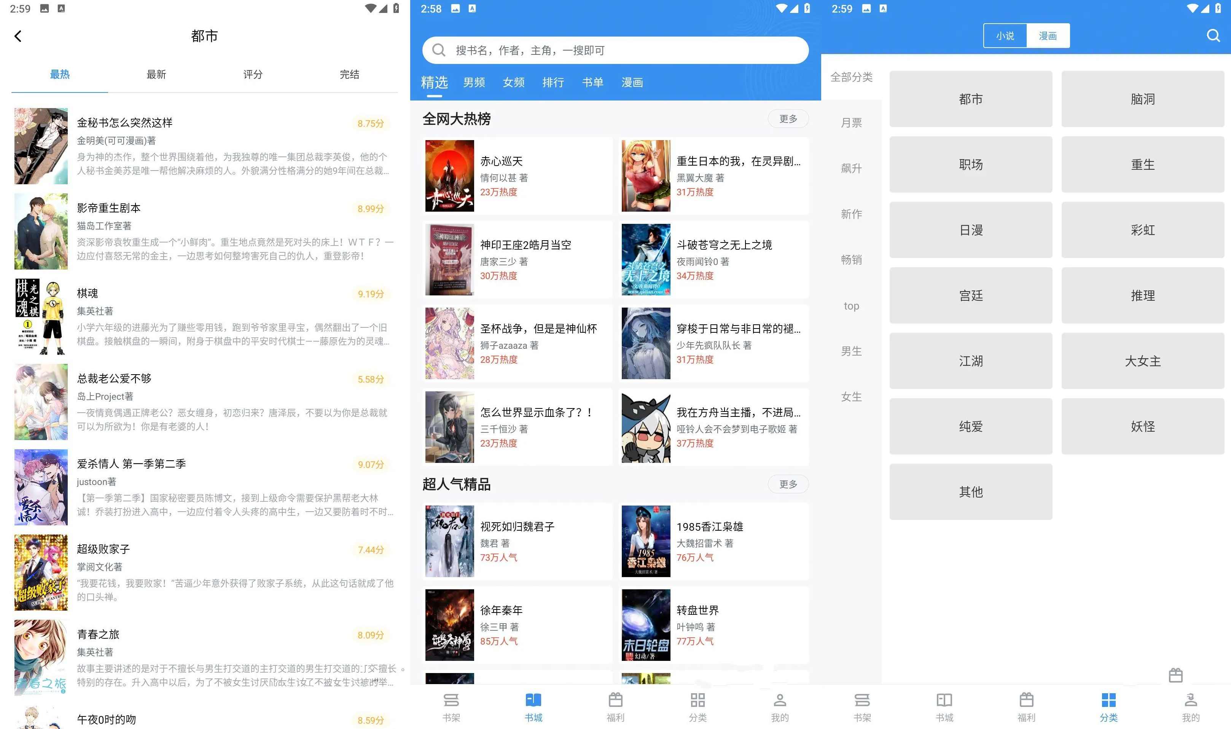Image resolution: width=1231 pixels, height=729 pixels.
Task: Open the 棋魂 cover thumbnail
Action: point(41,317)
